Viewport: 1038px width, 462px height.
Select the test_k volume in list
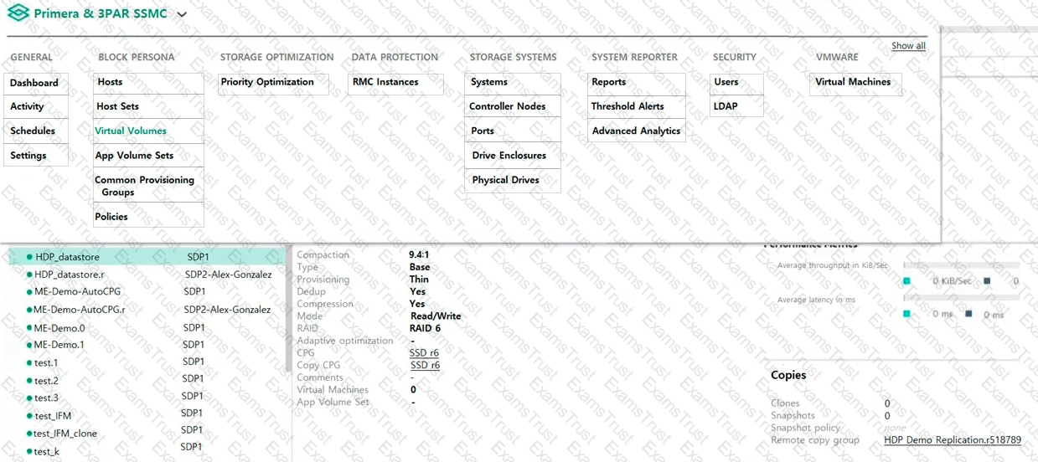coord(46,451)
